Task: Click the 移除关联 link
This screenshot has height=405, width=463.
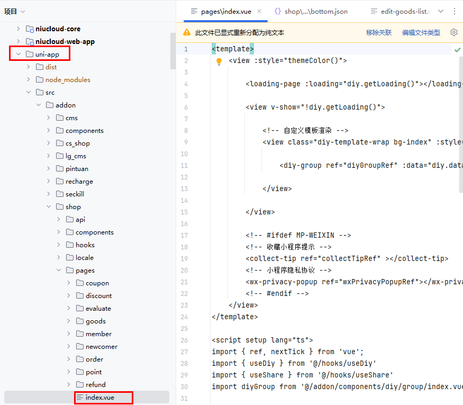Action: (379, 32)
